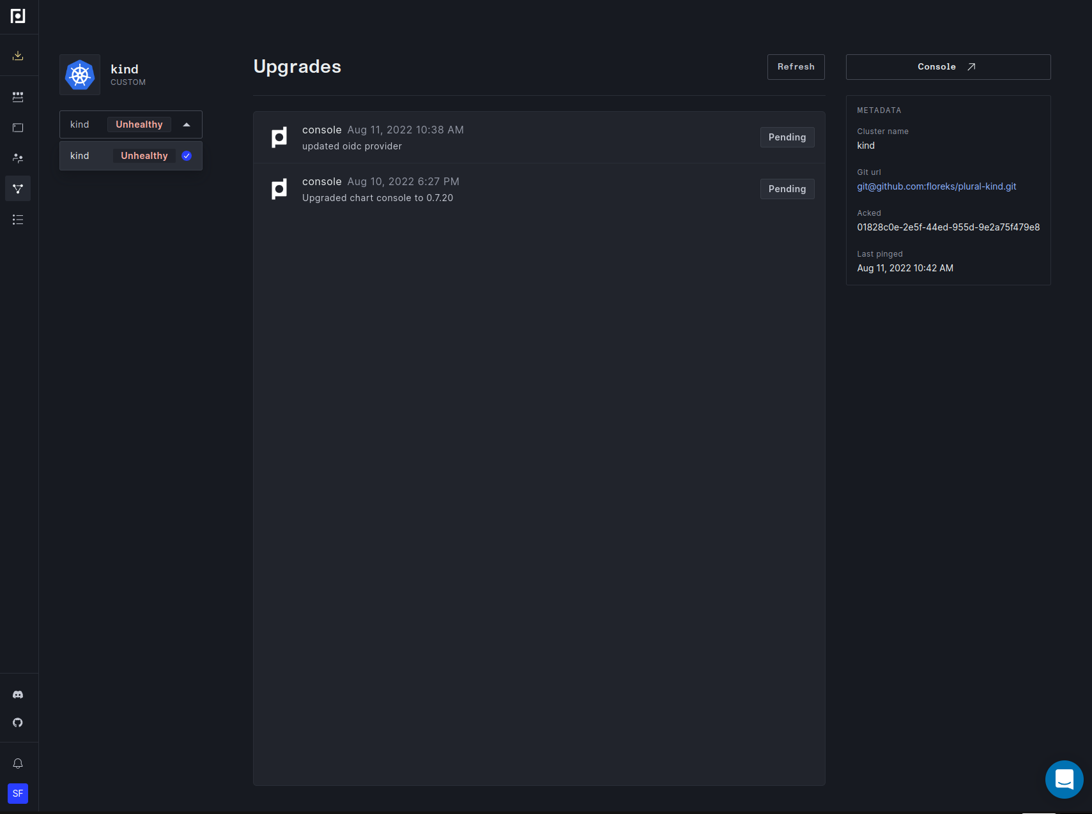Click the 'CUSTOM' label under the cluster name
The width and height of the screenshot is (1092, 814).
(128, 82)
